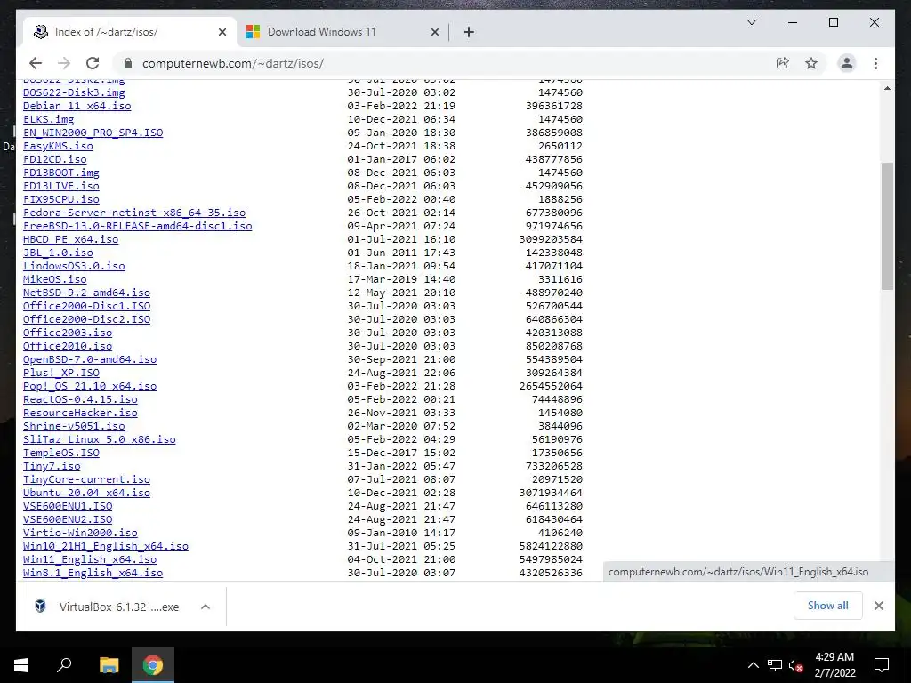Download Win11_English_x64.iso
Screen dimensions: 911x683
90,559
